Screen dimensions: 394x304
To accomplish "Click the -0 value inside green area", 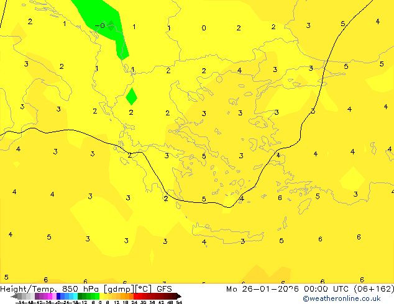I will [x=101, y=26].
